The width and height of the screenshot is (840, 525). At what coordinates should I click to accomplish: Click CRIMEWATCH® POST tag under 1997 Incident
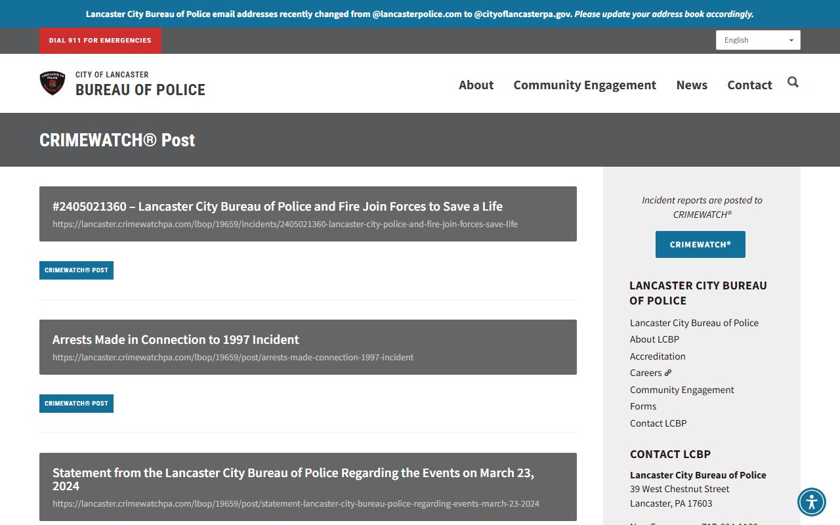point(76,404)
